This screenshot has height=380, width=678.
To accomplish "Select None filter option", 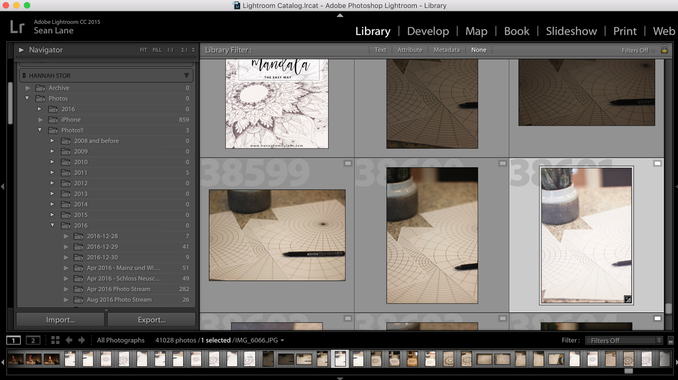I will pyautogui.click(x=479, y=50).
